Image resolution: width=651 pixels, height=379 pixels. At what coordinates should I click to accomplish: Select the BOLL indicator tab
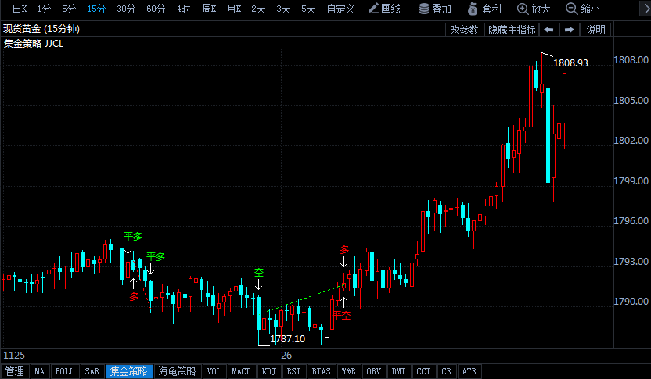click(65, 371)
